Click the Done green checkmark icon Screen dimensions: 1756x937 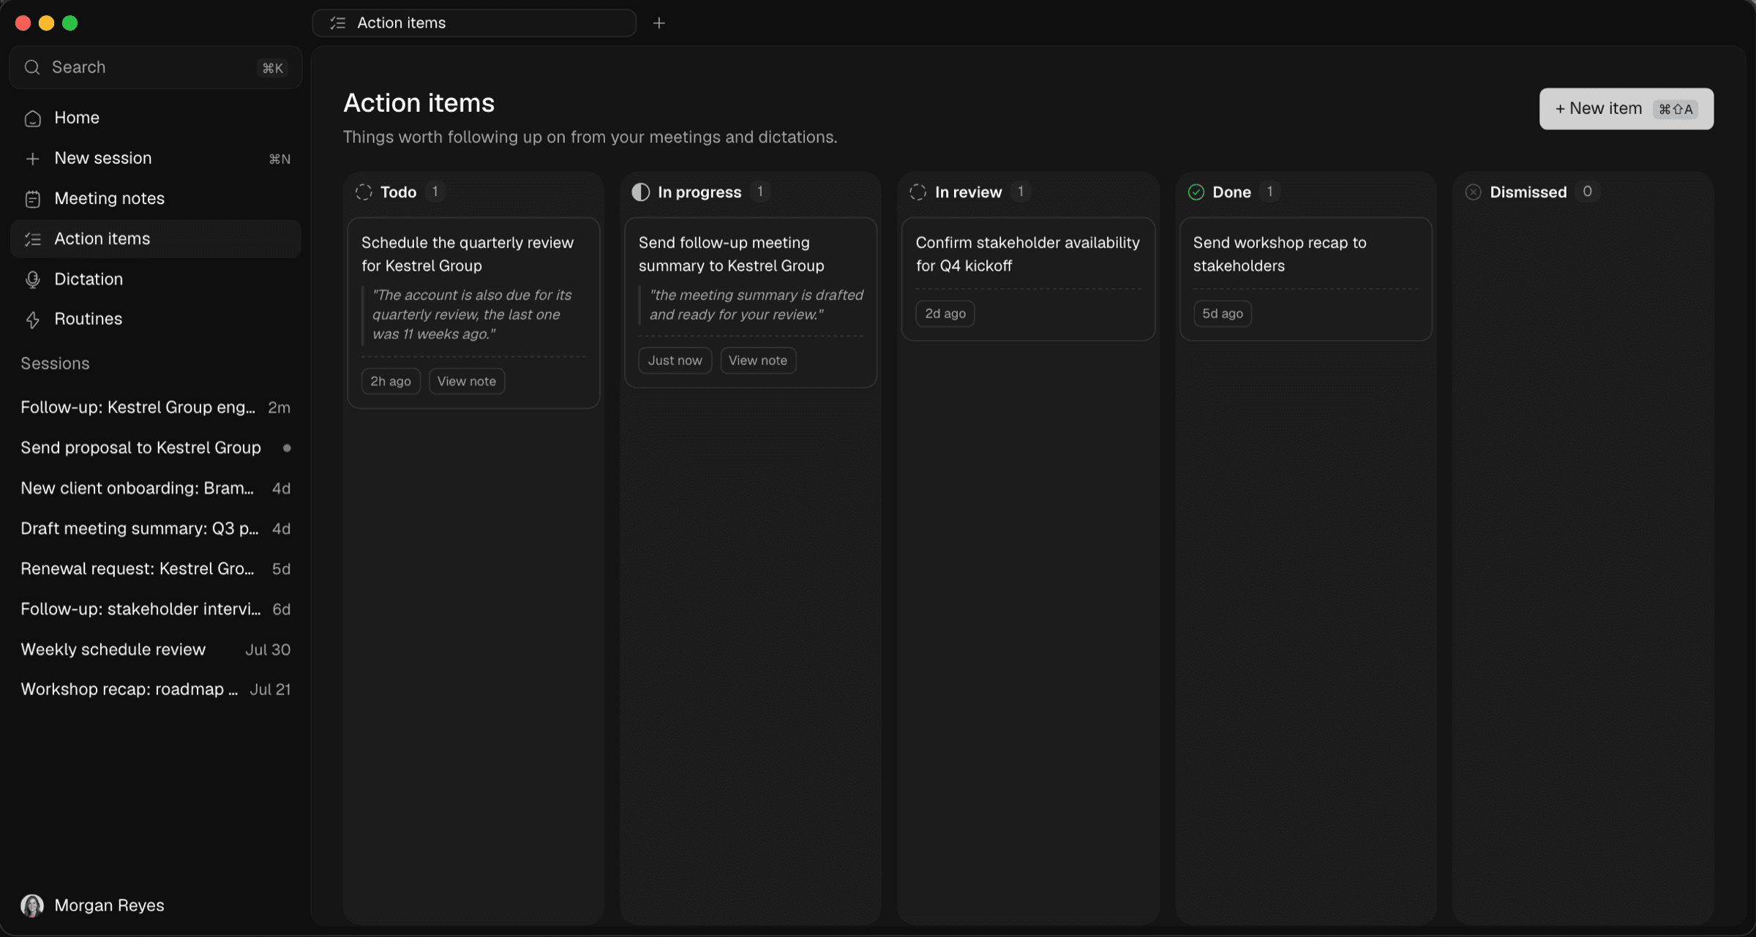tap(1196, 192)
